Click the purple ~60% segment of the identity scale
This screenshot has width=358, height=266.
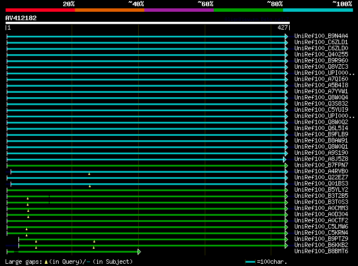pos(179,10)
